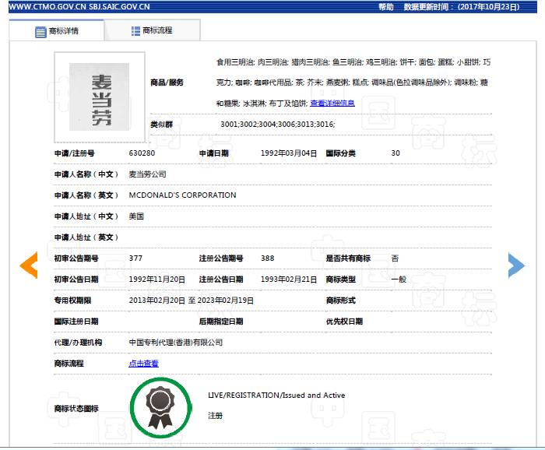Click the 申请日期 label

click(214, 153)
